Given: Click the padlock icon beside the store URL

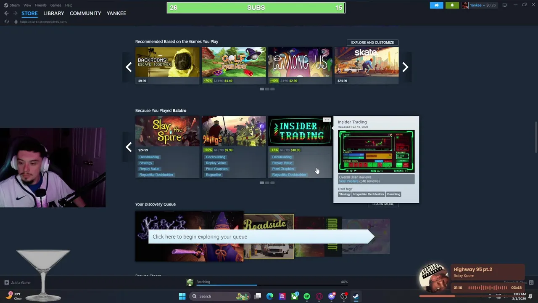Looking at the screenshot, I should coord(16,21).
